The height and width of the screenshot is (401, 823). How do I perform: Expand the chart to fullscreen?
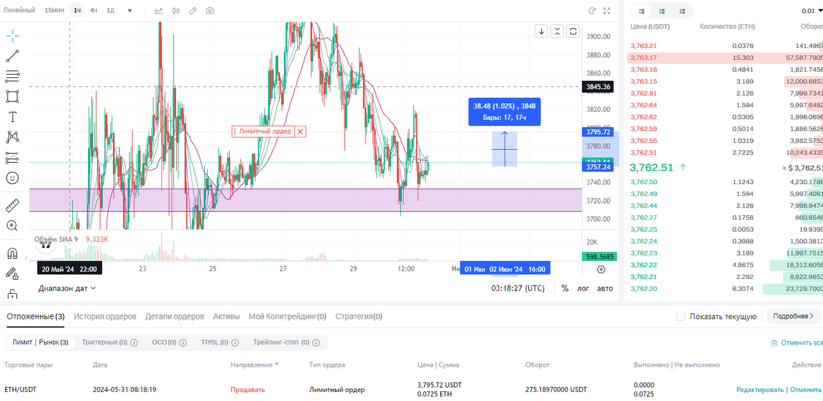coord(607,11)
